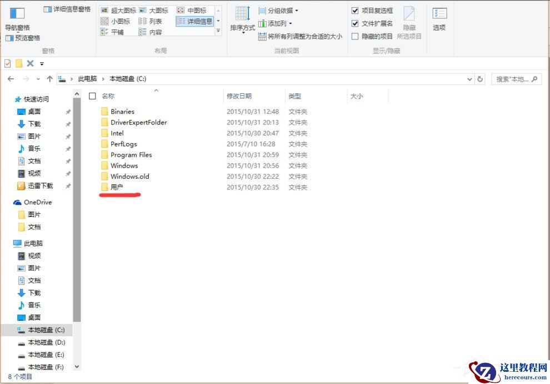Screen dimensions: 550x384
Task: Click the refresh icon in address bar
Action: [480, 79]
